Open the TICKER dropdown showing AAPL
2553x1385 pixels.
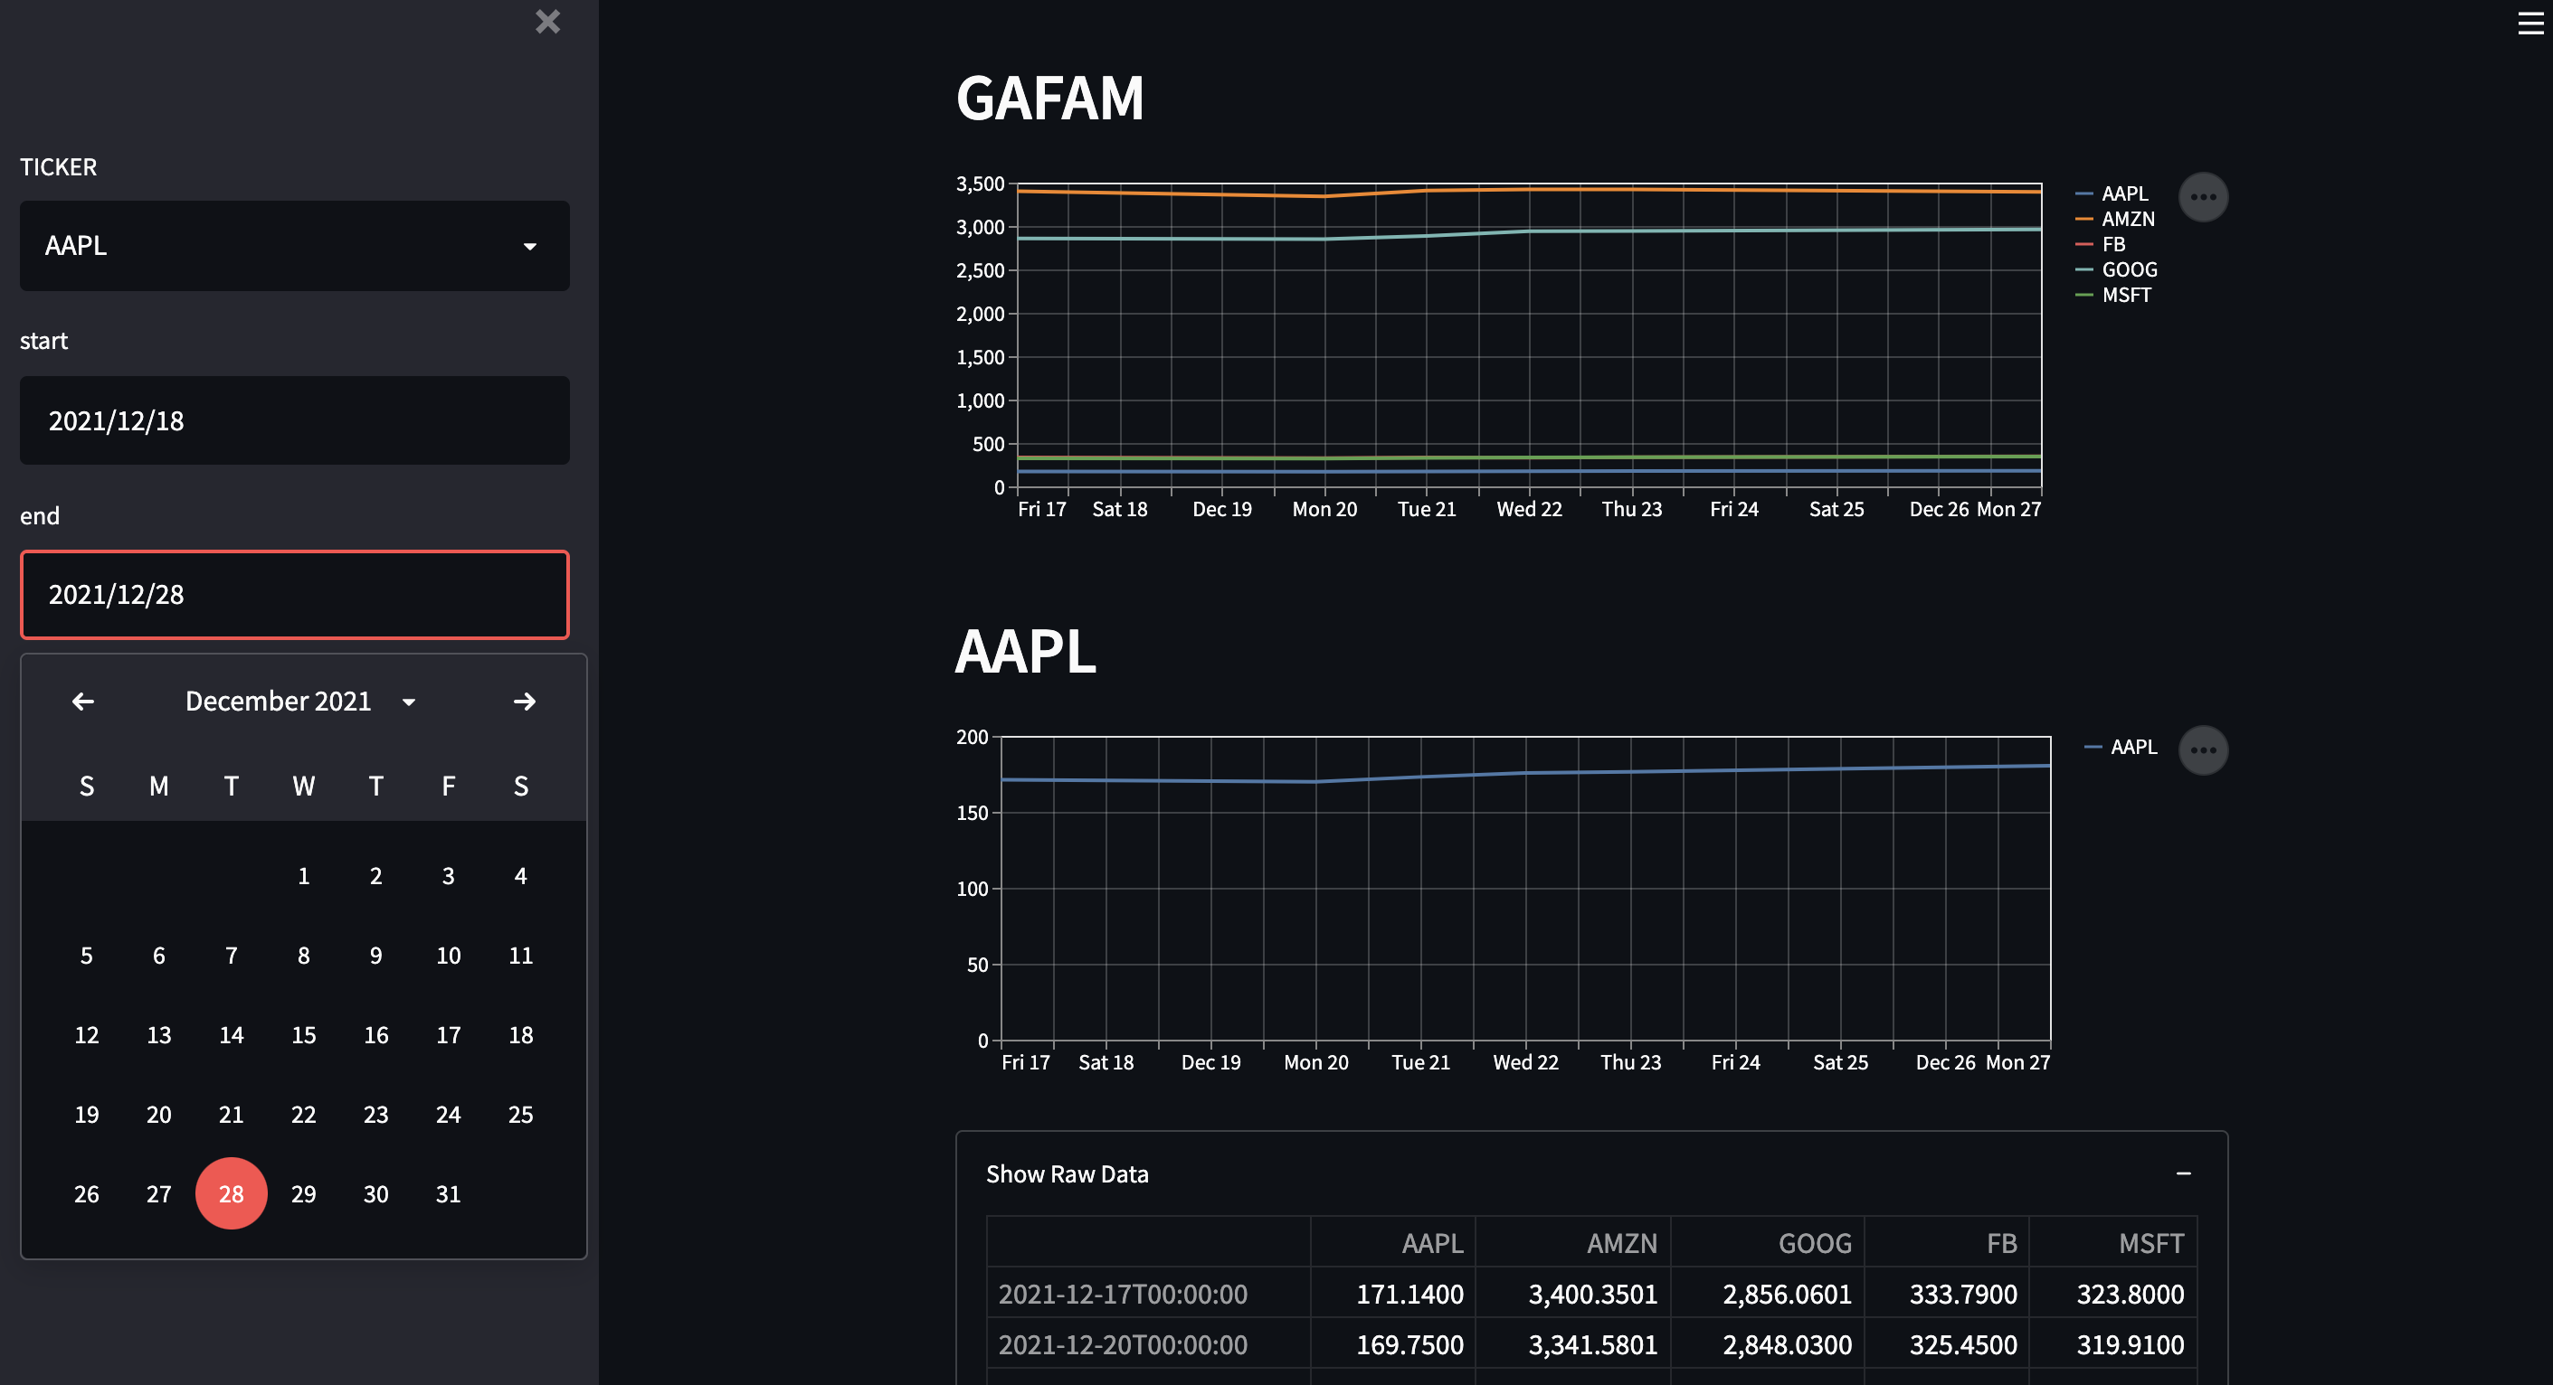coord(294,246)
